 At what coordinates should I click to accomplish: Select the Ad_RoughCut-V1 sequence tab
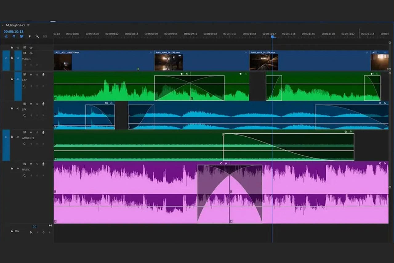point(15,25)
